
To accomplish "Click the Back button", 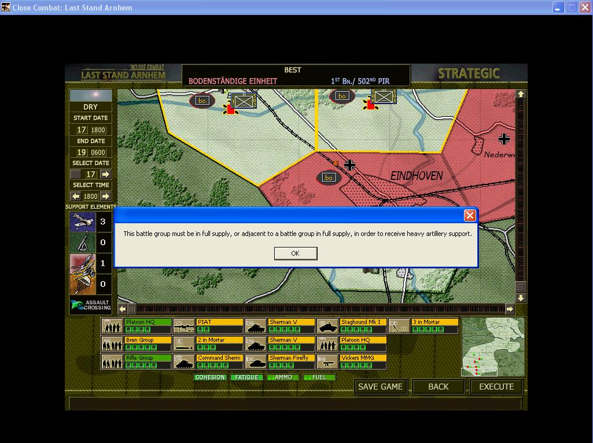I will [x=439, y=387].
